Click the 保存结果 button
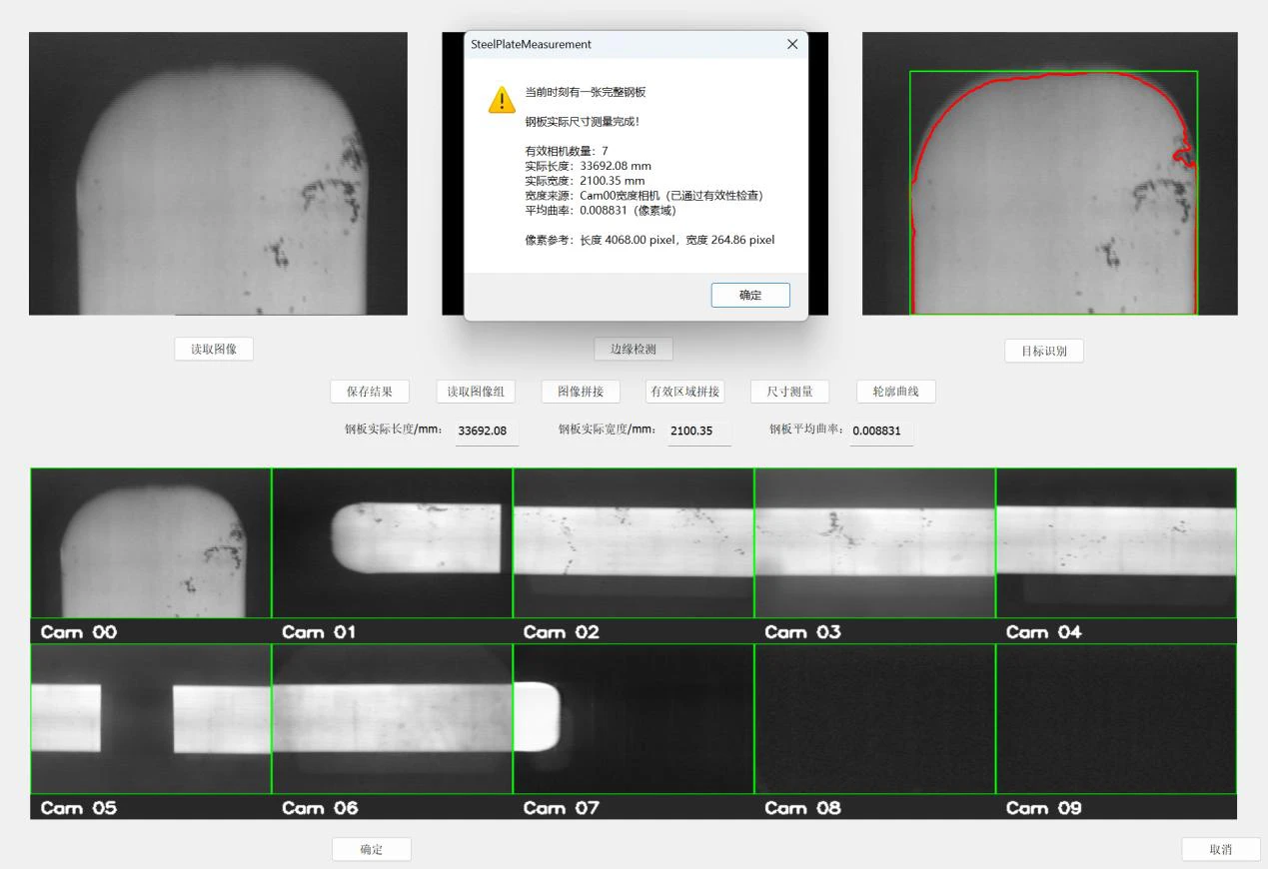Screen dimensions: 1268x869 [370, 392]
